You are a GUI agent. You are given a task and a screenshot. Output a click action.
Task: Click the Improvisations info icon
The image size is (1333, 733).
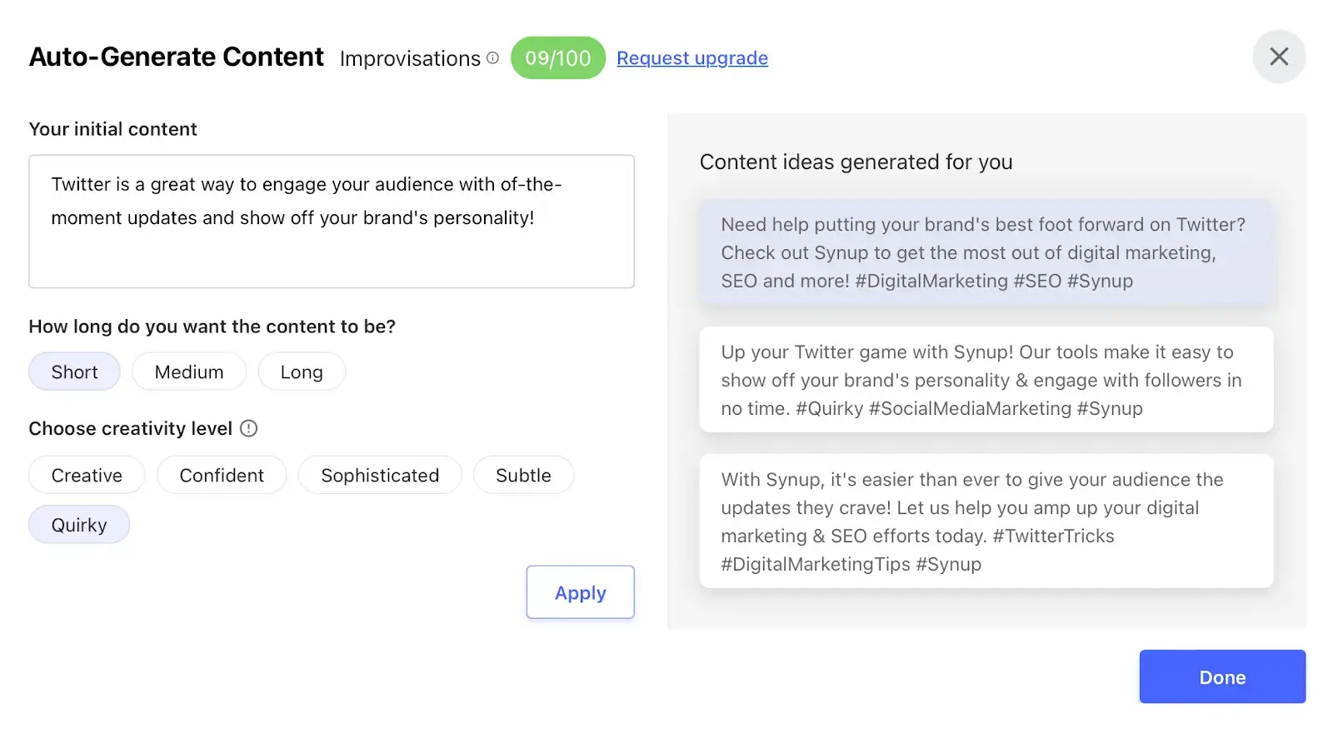point(492,58)
